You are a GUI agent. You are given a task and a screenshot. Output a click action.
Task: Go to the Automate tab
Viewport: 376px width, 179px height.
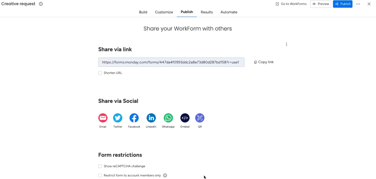pos(229,12)
